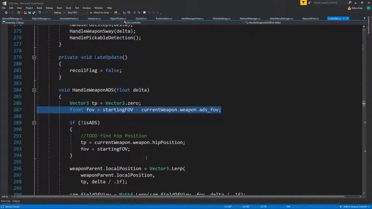
Task: Click the yellow account warning triangle icon
Action: pos(349,8)
